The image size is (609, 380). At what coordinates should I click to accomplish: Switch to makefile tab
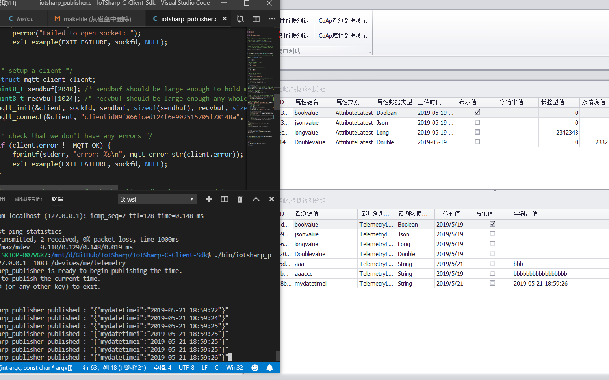[x=97, y=19]
